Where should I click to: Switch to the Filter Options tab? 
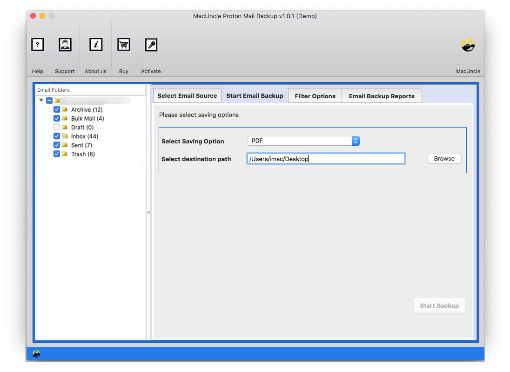[x=315, y=95]
